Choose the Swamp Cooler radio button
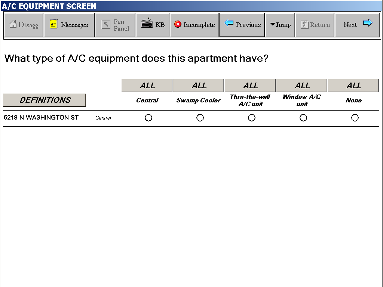The image size is (383, 287). 200,118
